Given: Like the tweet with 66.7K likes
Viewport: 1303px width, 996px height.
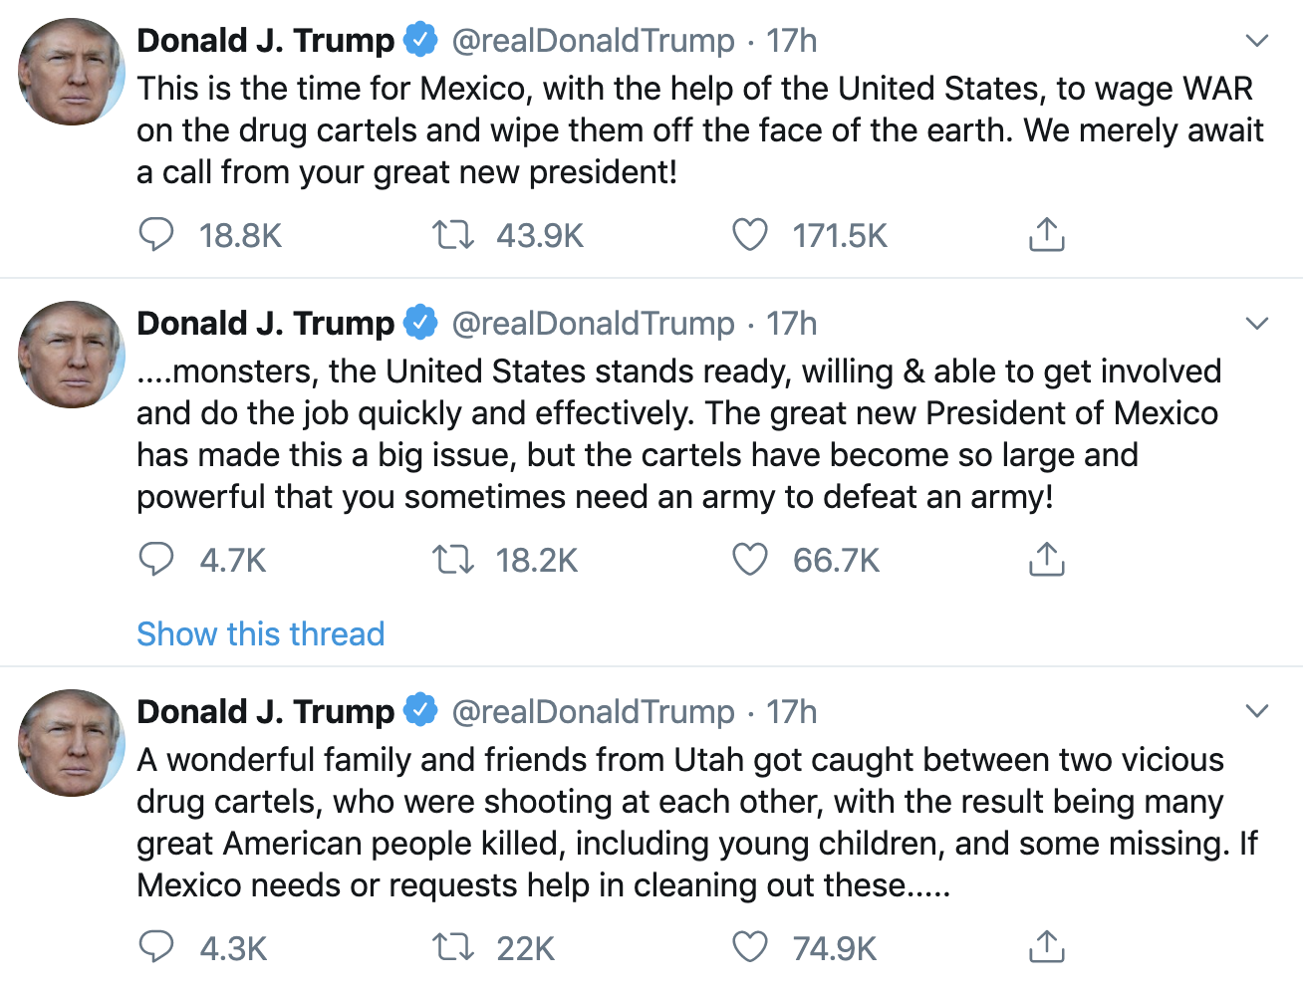Looking at the screenshot, I should (750, 560).
